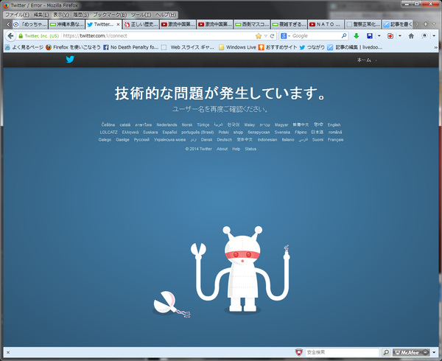Screen dimensions: 442x361
Task: Open the Windows Live bookmark folder
Action: tap(237, 47)
